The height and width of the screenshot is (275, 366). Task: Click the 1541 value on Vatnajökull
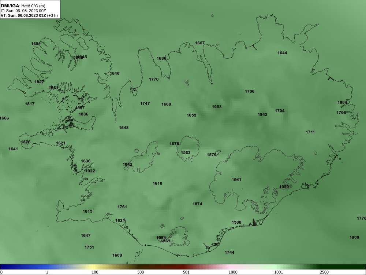point(236,180)
